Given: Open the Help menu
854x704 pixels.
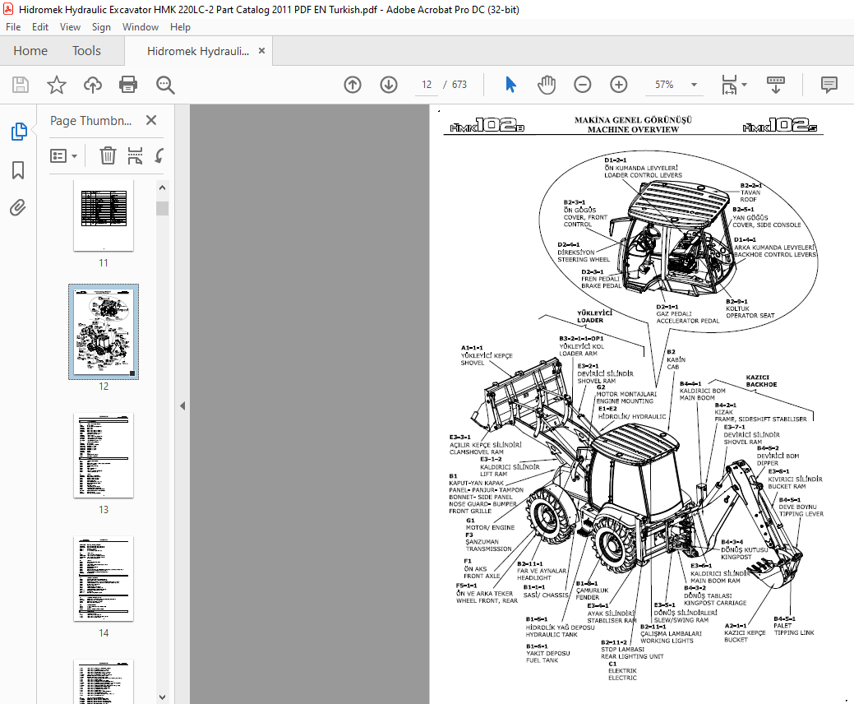Looking at the screenshot, I should pos(180,26).
